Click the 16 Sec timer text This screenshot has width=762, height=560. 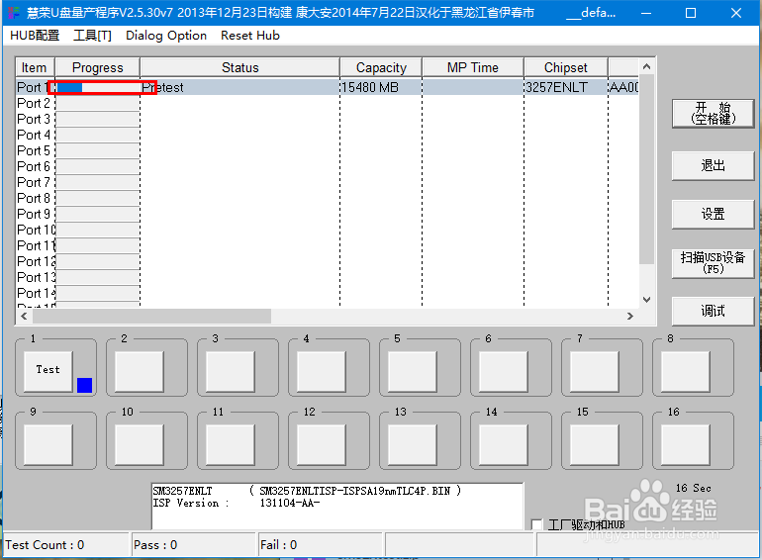(694, 488)
